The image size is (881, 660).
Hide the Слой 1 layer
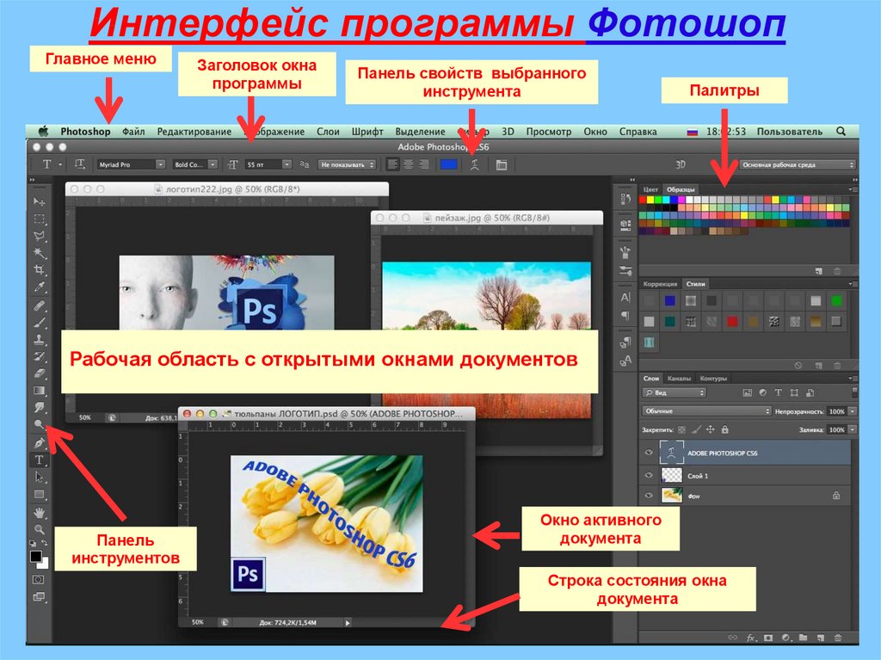point(649,475)
